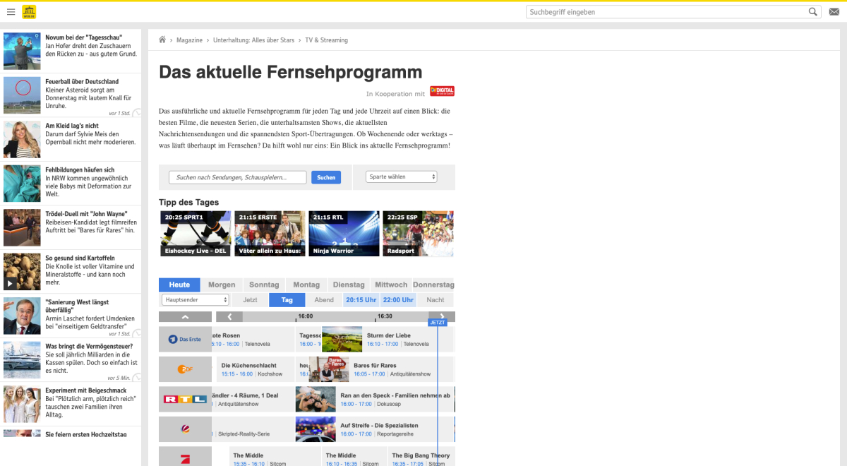This screenshot has width=847, height=466.
Task: Switch to the Morgen tab
Action: [x=222, y=285]
